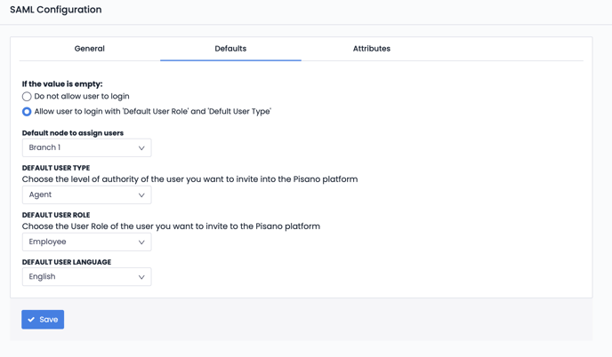Image resolution: width=612 pixels, height=357 pixels.
Task: Click the 'Do not allow user to login' label text
Action: click(x=82, y=97)
